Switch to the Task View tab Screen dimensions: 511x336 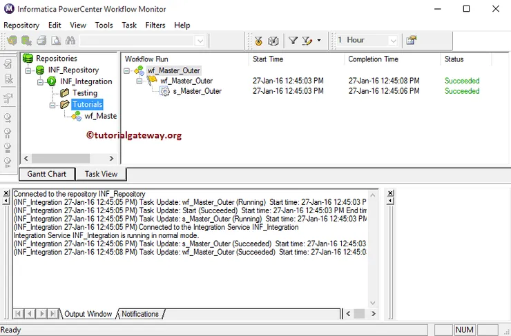point(101,174)
